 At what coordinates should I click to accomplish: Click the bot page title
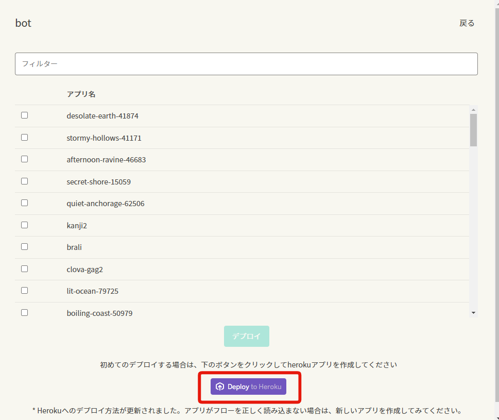(x=23, y=23)
